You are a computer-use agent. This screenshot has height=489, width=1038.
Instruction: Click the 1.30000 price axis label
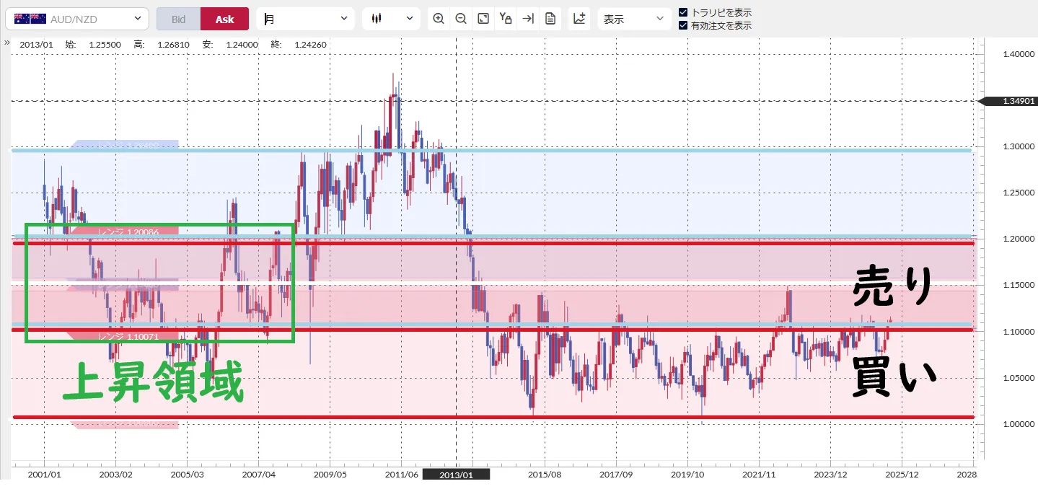1018,146
